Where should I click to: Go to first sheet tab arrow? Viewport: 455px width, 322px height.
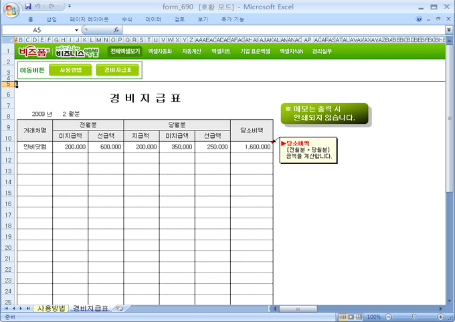[x=6, y=309]
